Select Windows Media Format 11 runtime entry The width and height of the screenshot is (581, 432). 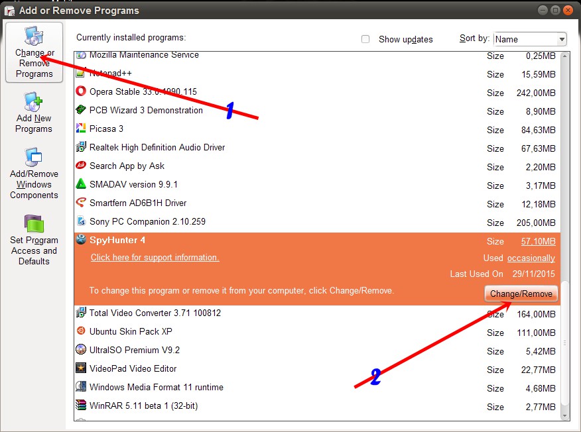click(317, 387)
